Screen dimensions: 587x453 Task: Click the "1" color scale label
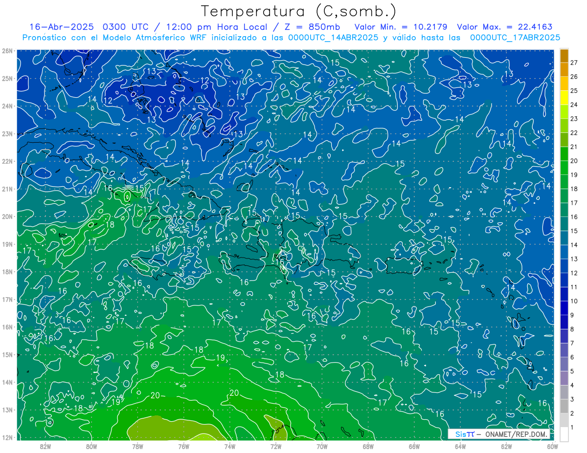572,428
